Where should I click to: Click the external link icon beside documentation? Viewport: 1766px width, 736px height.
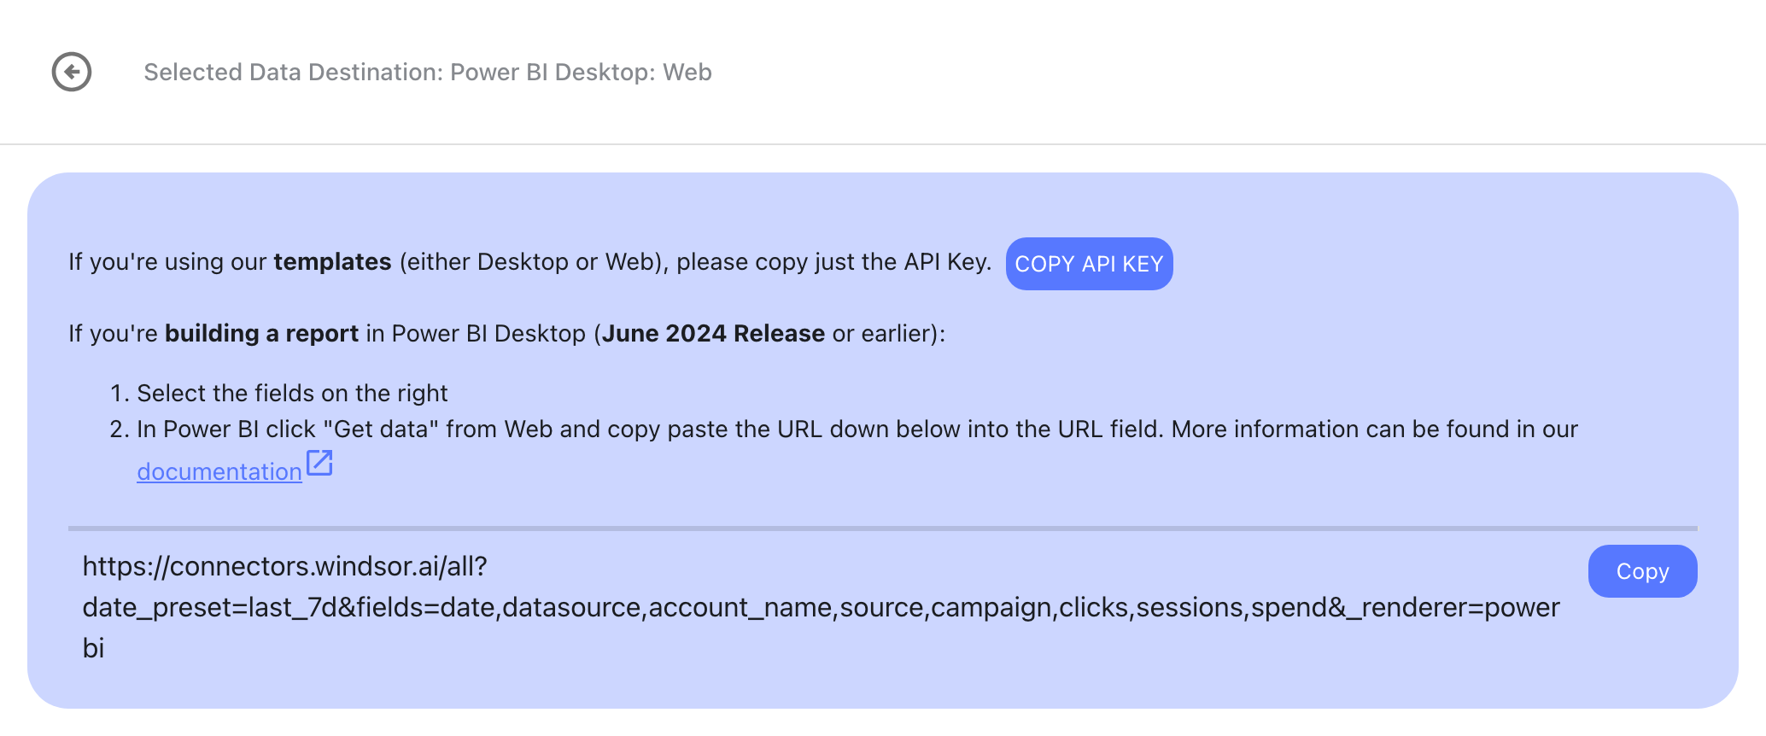[319, 464]
